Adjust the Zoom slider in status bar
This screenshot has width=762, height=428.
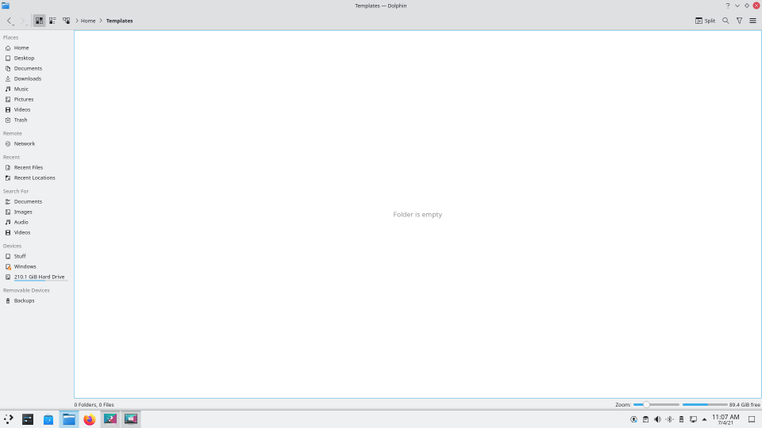tap(647, 404)
